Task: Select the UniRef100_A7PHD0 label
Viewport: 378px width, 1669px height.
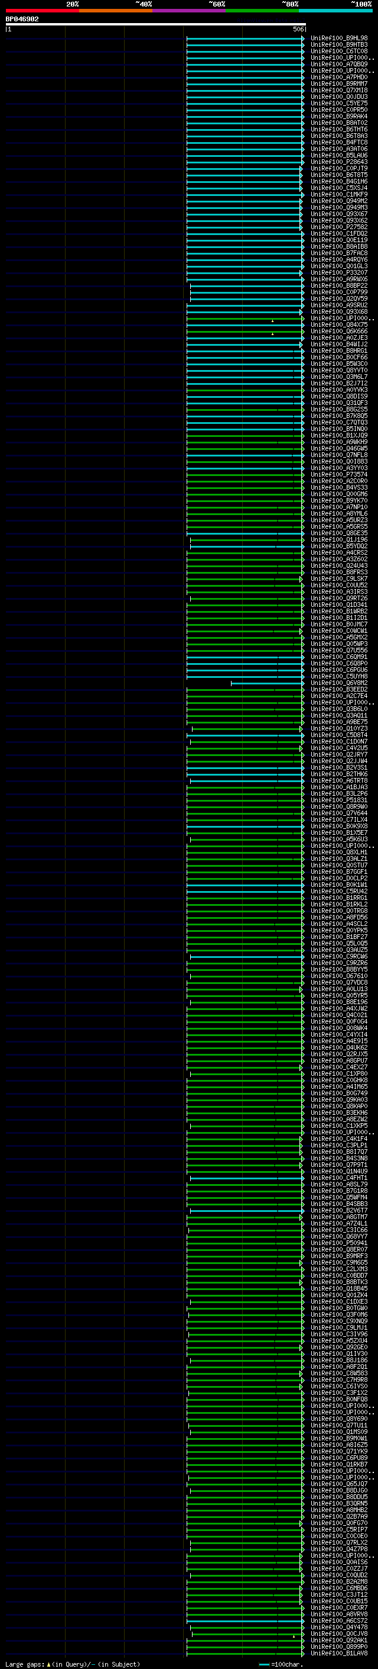Action: [x=338, y=77]
